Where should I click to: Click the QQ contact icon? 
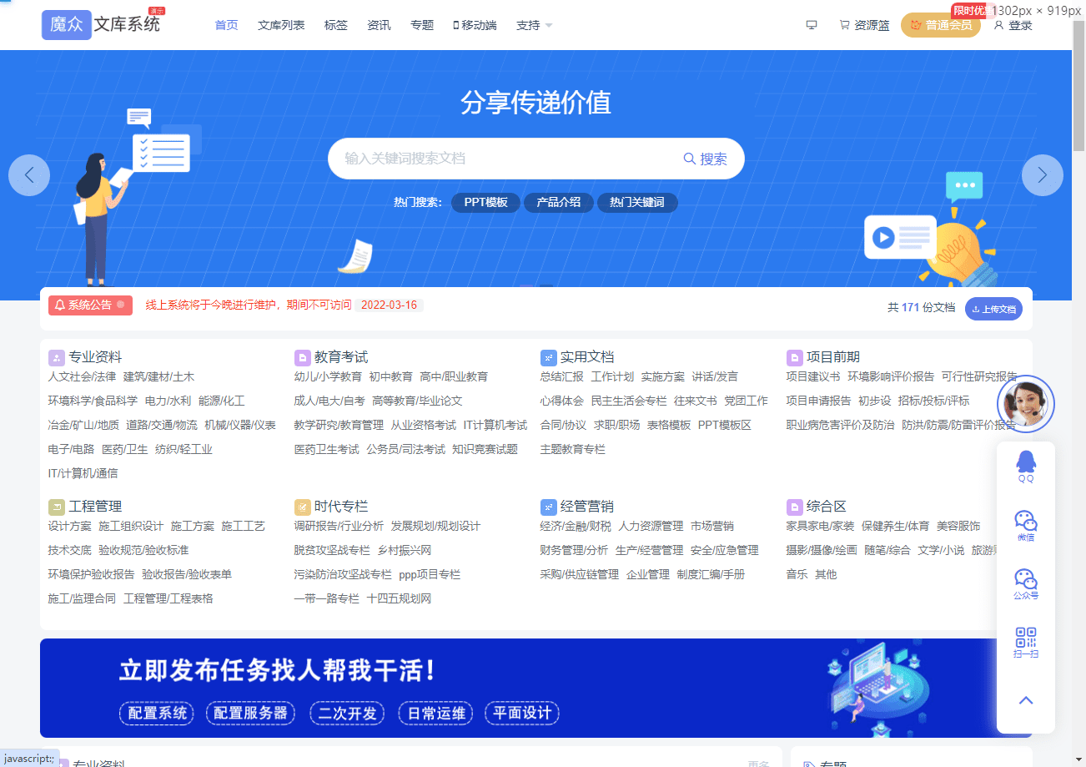[1025, 465]
